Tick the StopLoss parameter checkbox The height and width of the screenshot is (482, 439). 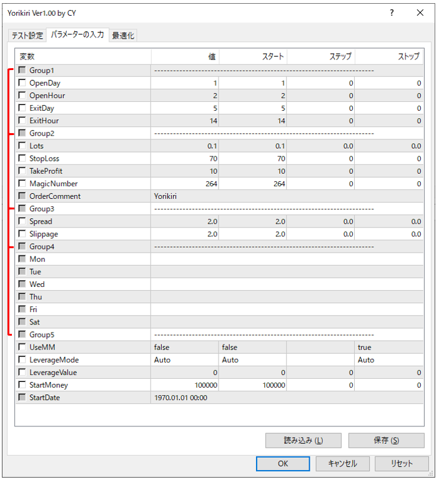(22, 159)
